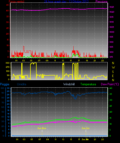
Task: Click the green temperature peak near 16 hours
Action: click(75, 117)
